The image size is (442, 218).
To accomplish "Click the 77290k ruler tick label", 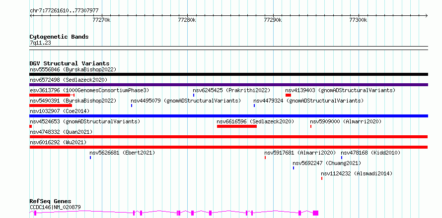I will coord(273,20).
